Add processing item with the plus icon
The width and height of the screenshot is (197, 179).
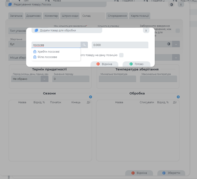point(178,97)
